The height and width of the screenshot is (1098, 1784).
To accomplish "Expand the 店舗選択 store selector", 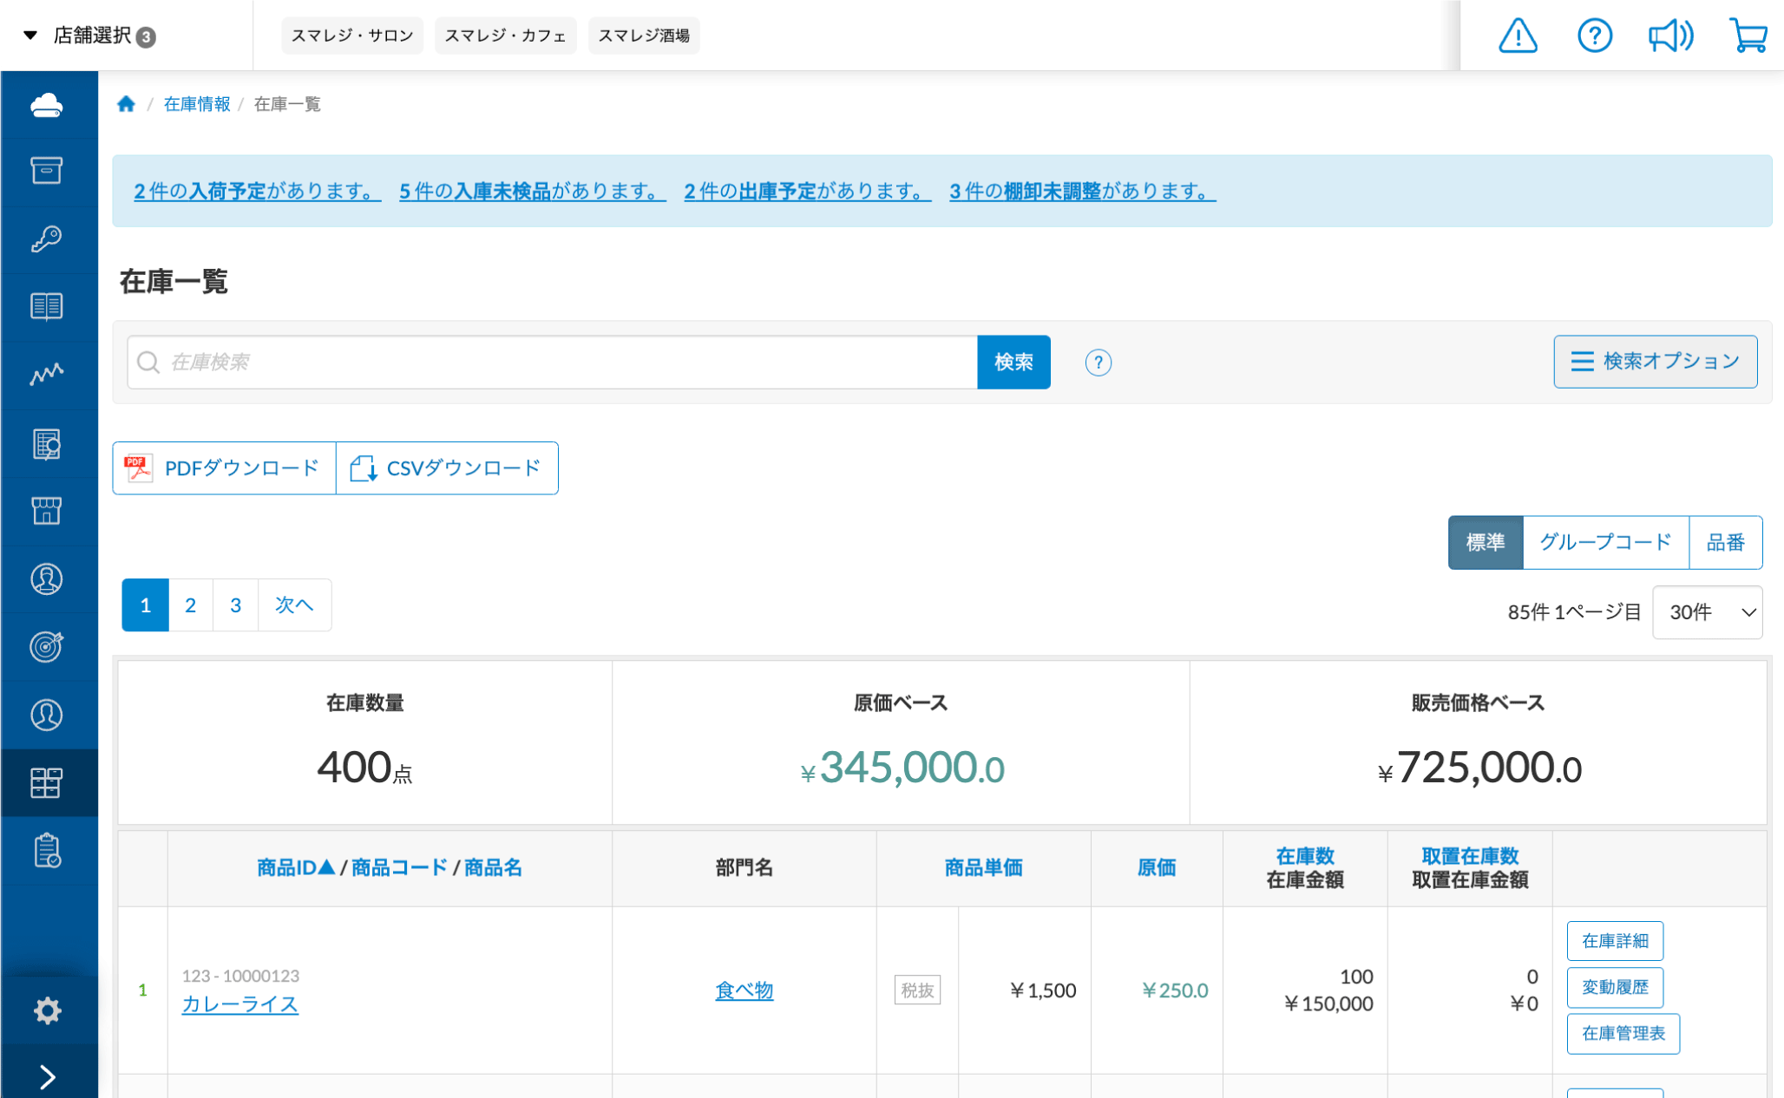I will pyautogui.click(x=91, y=36).
